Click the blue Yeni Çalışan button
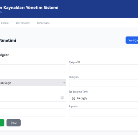This screenshot has height=138, width=138. (x=132, y=40)
